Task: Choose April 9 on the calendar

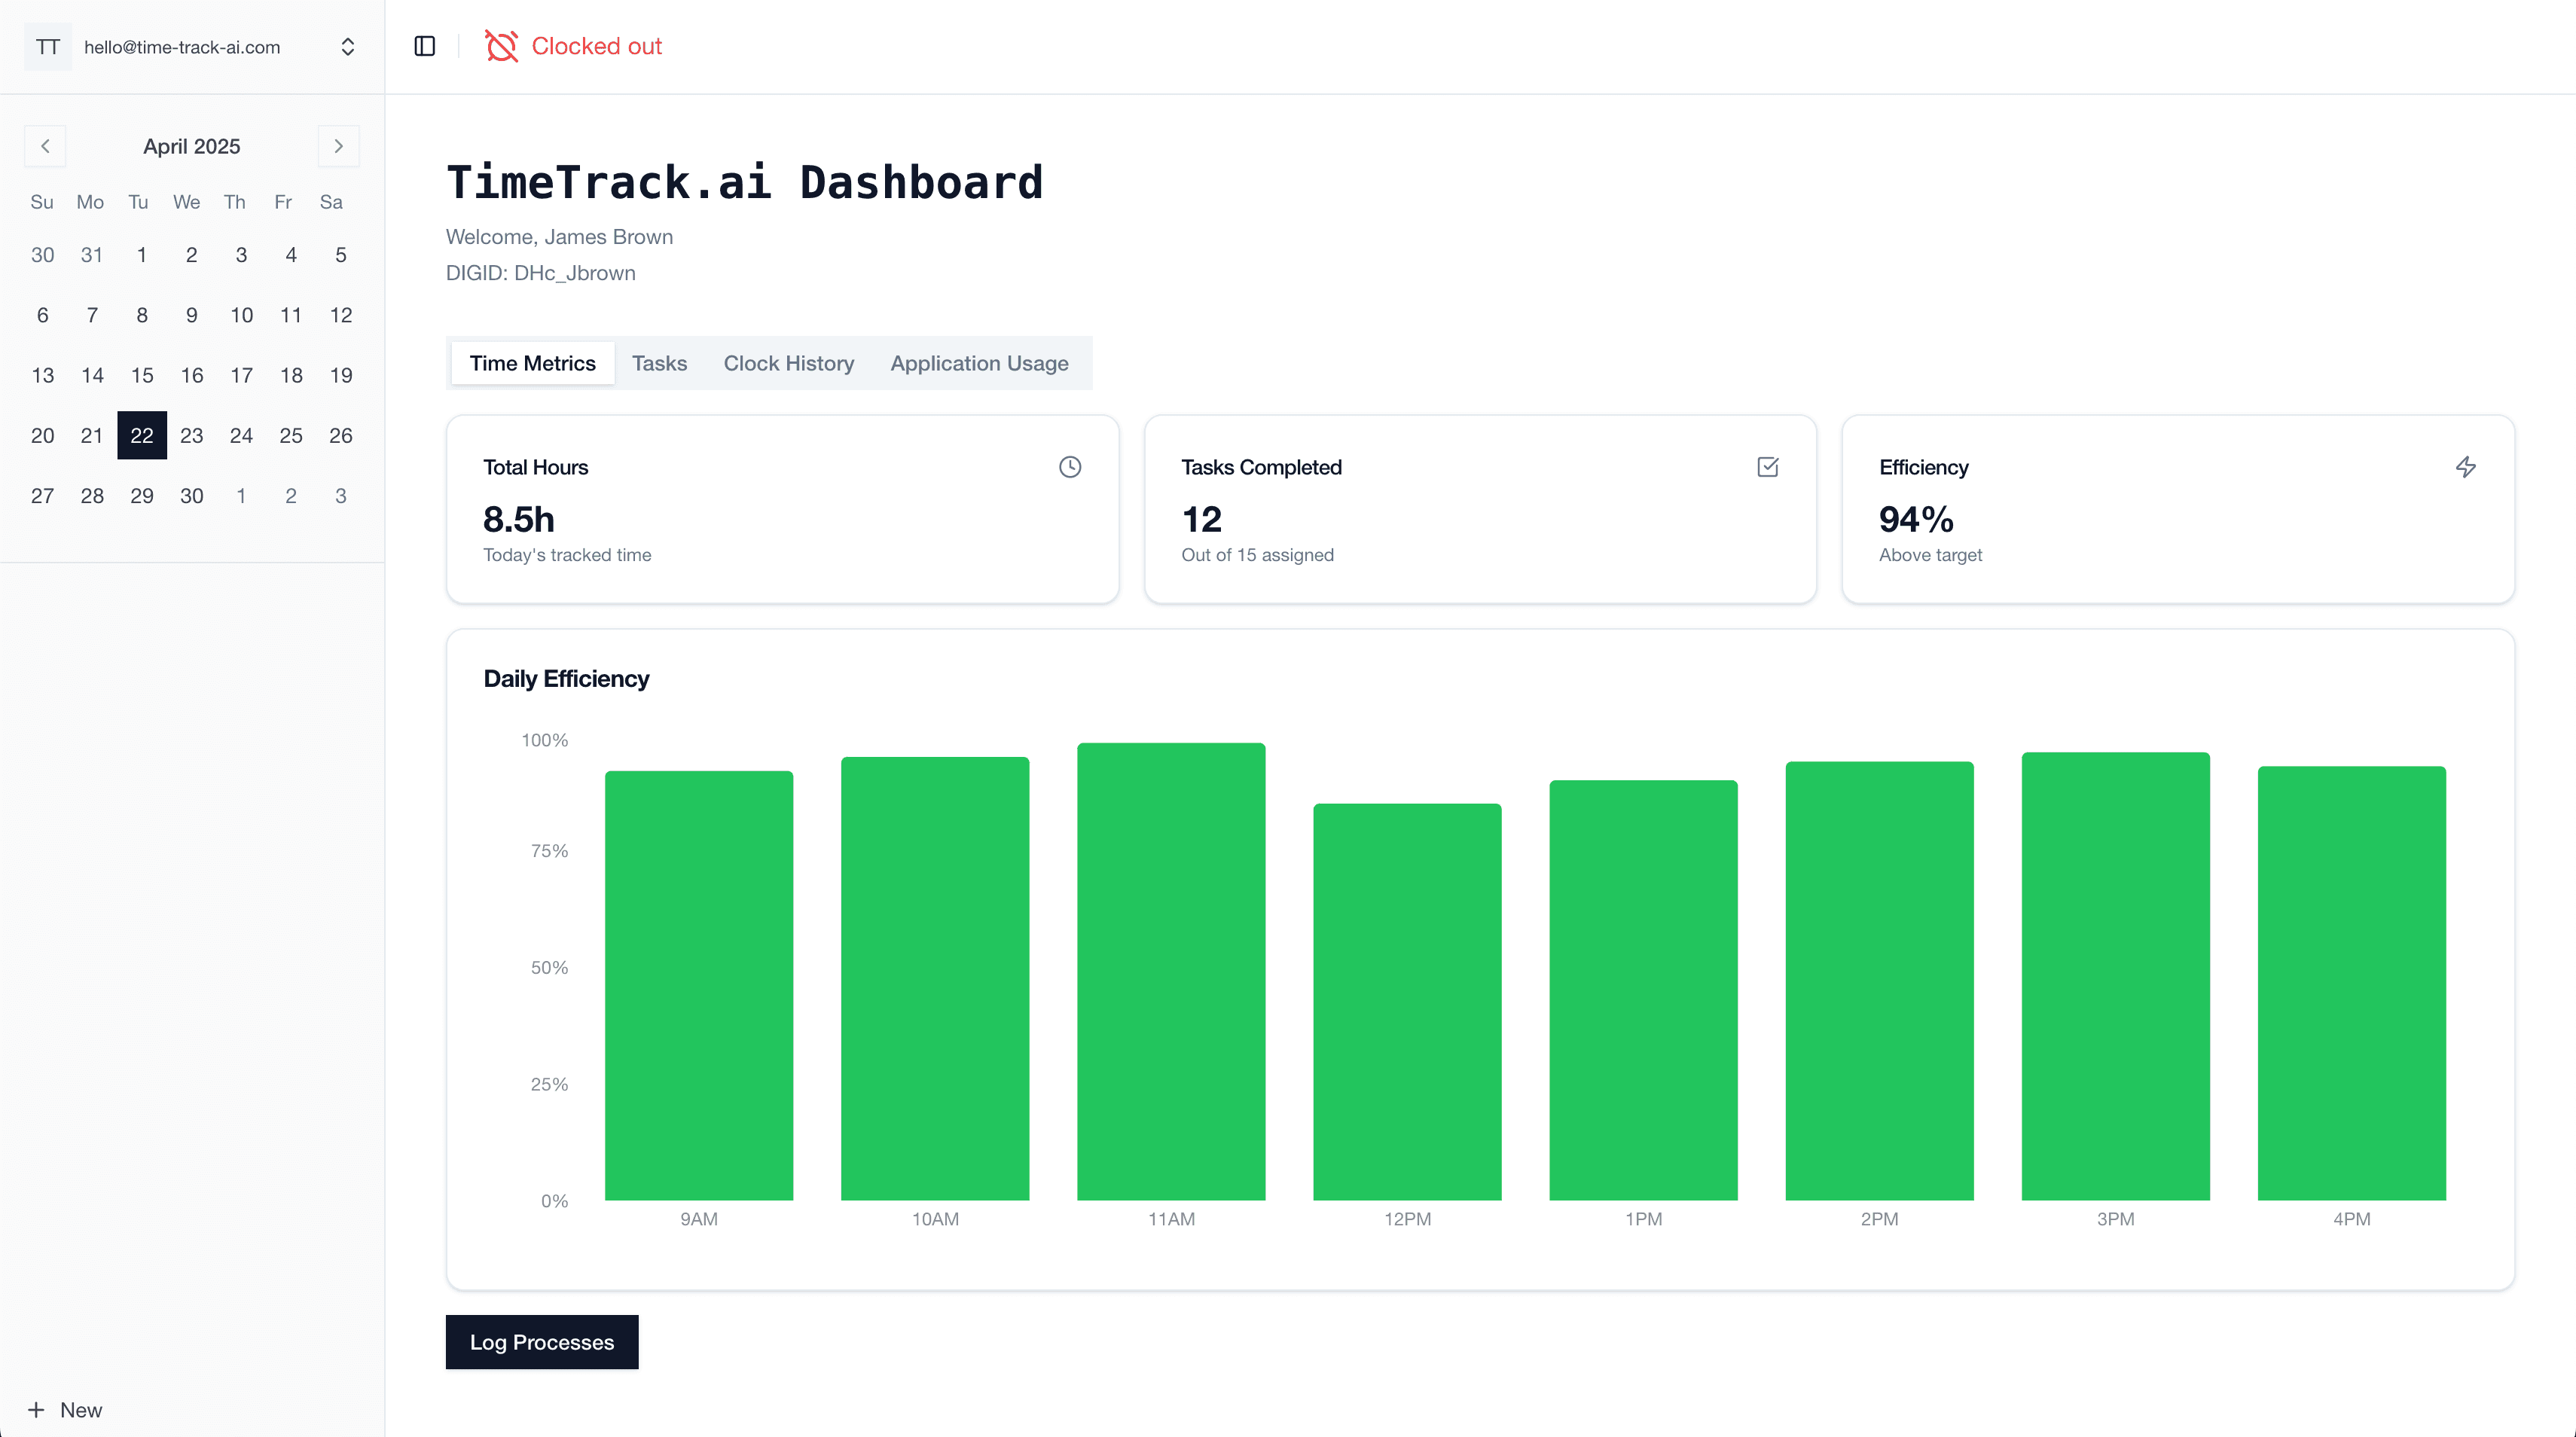Action: click(x=192, y=315)
